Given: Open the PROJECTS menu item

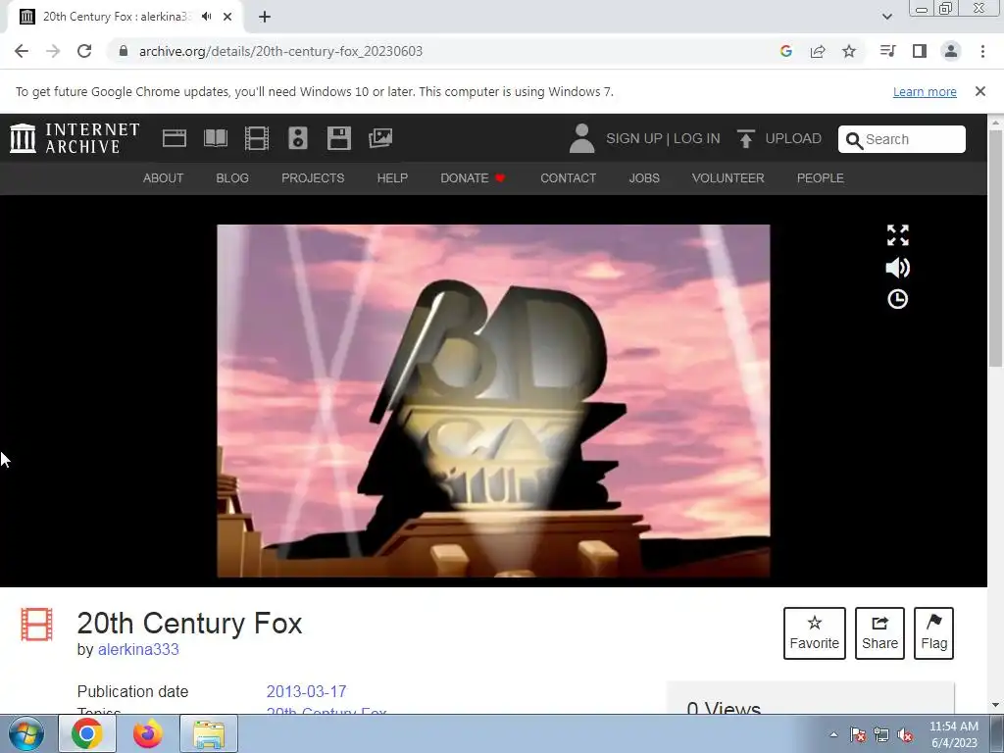Looking at the screenshot, I should click(313, 178).
